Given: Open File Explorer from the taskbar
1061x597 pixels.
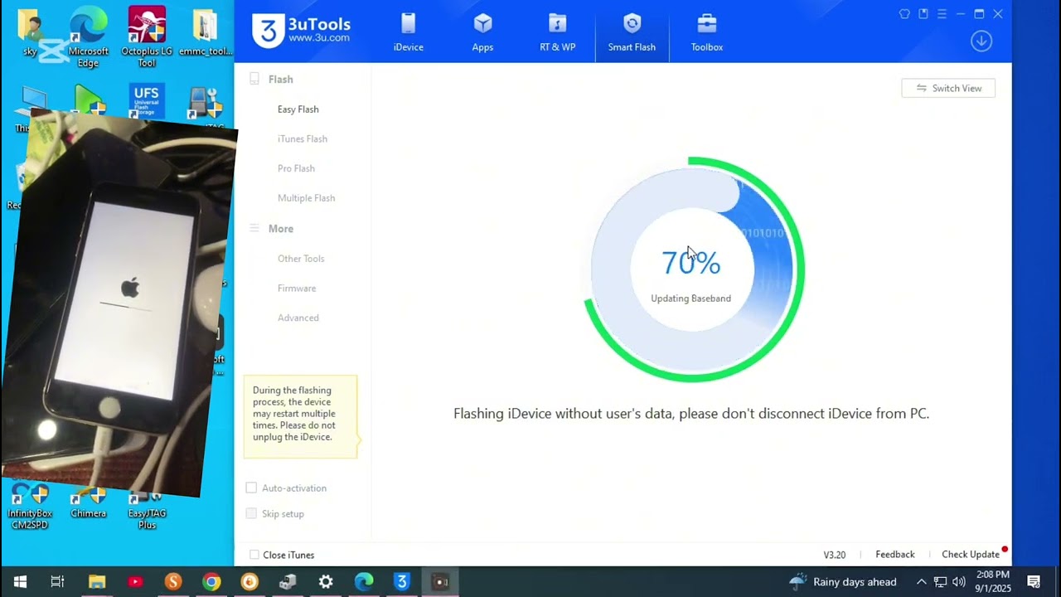Looking at the screenshot, I should [x=97, y=582].
